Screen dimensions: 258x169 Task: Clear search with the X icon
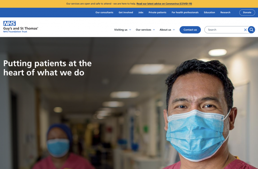(245, 30)
